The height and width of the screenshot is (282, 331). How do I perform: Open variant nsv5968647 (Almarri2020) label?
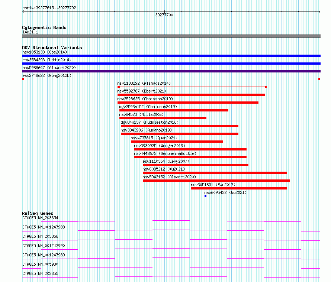click(49, 68)
